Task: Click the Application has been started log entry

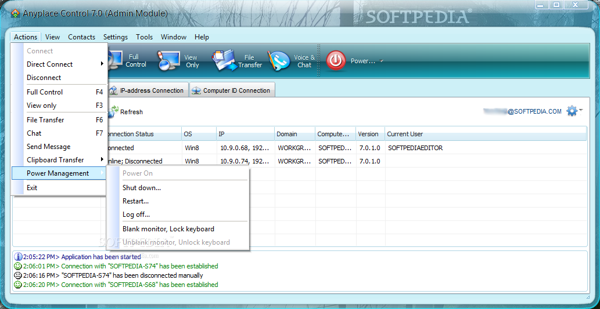Action: (x=100, y=257)
